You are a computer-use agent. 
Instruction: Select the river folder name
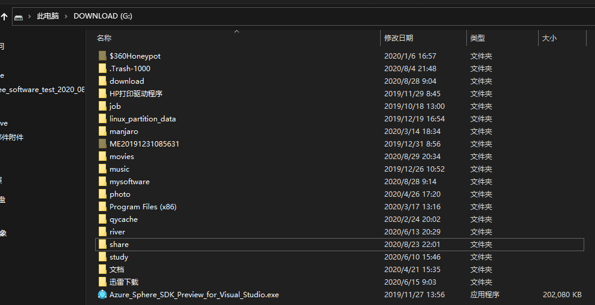coord(117,232)
